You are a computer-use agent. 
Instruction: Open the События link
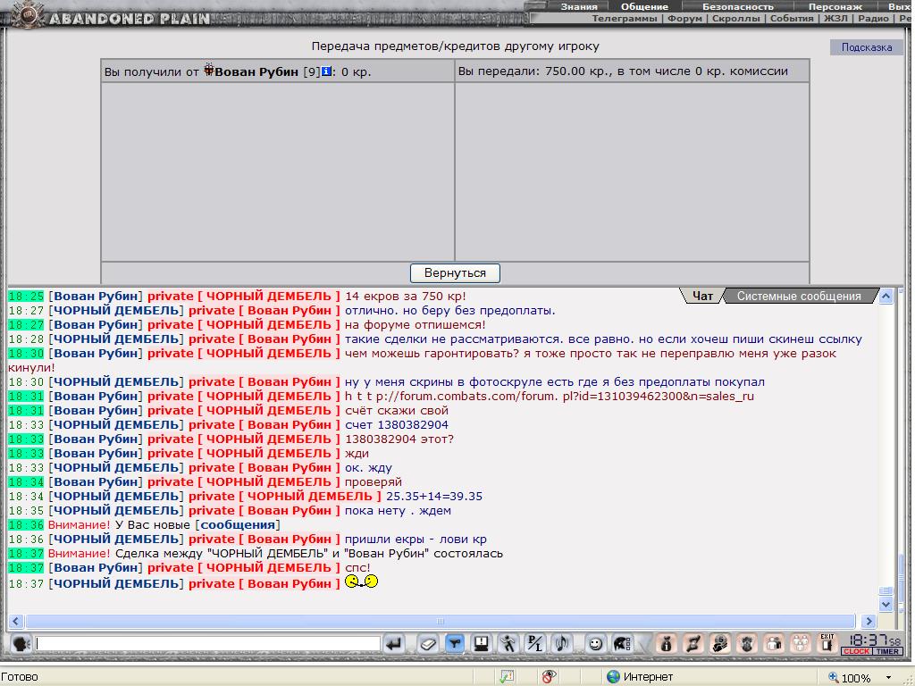tap(792, 19)
